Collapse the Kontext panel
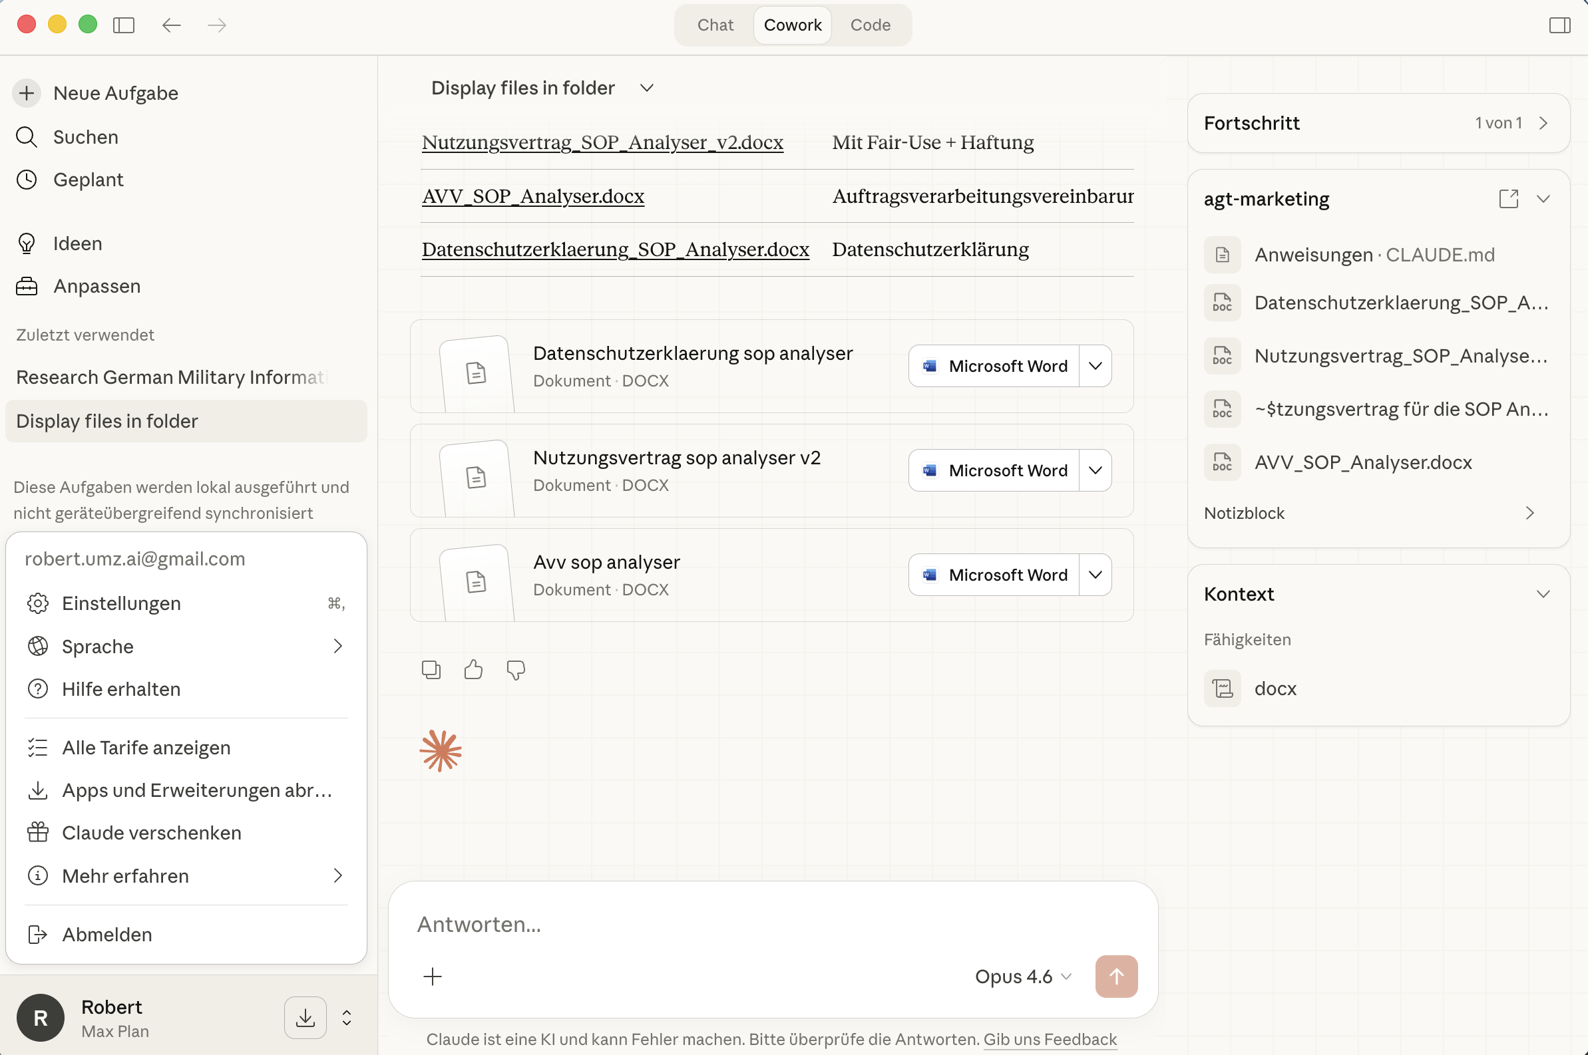The height and width of the screenshot is (1055, 1588). [x=1543, y=594]
